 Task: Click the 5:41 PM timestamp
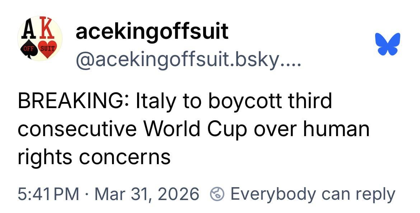pyautogui.click(x=48, y=194)
